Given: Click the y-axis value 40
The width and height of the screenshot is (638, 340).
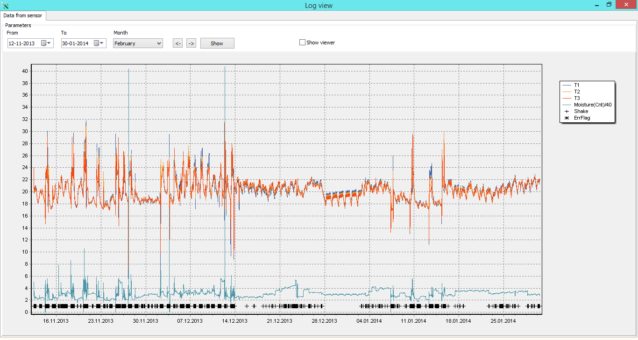Looking at the screenshot, I should tap(25, 71).
